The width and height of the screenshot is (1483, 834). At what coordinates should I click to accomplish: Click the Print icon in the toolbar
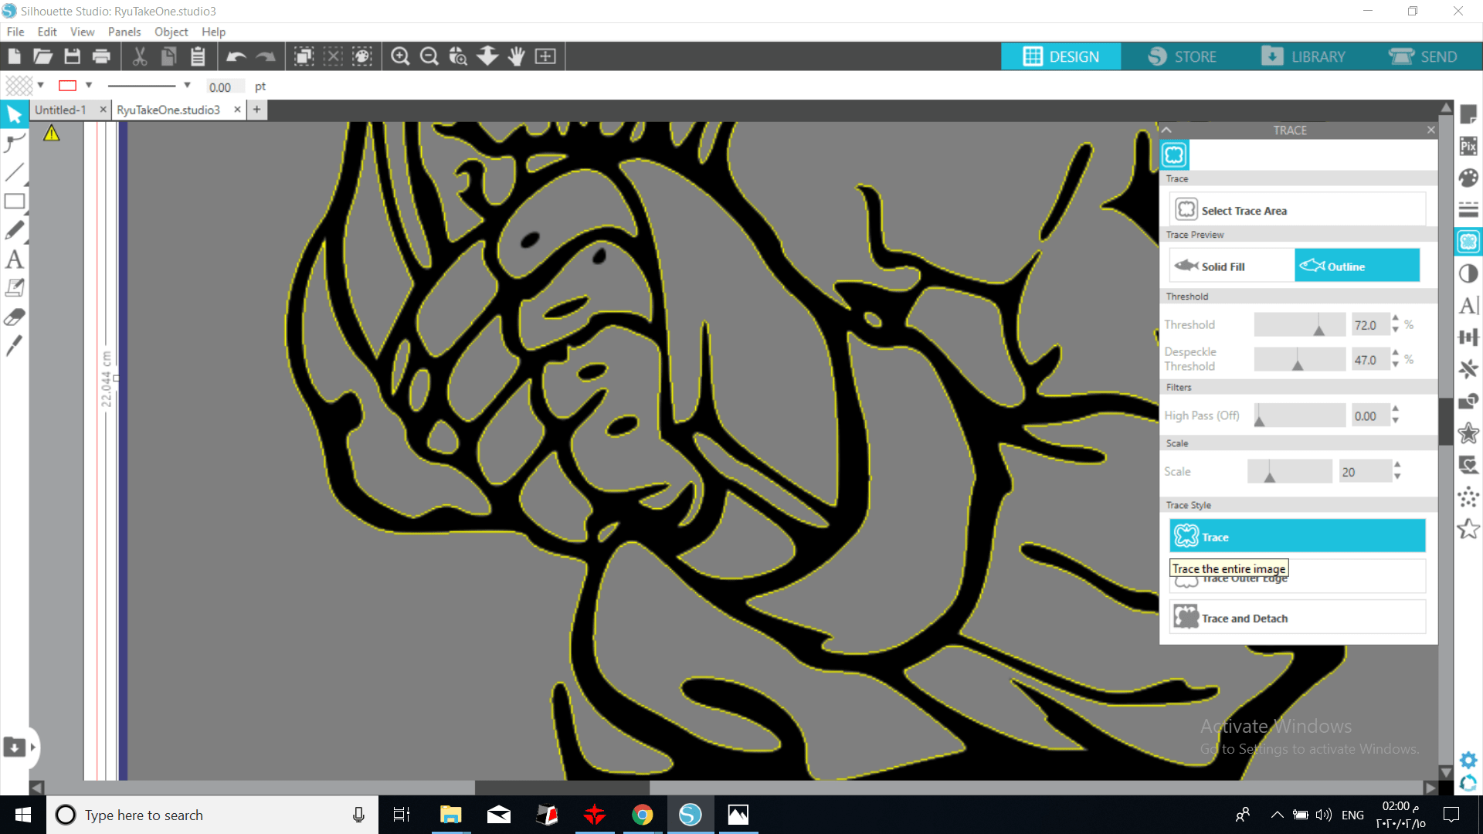pyautogui.click(x=101, y=56)
